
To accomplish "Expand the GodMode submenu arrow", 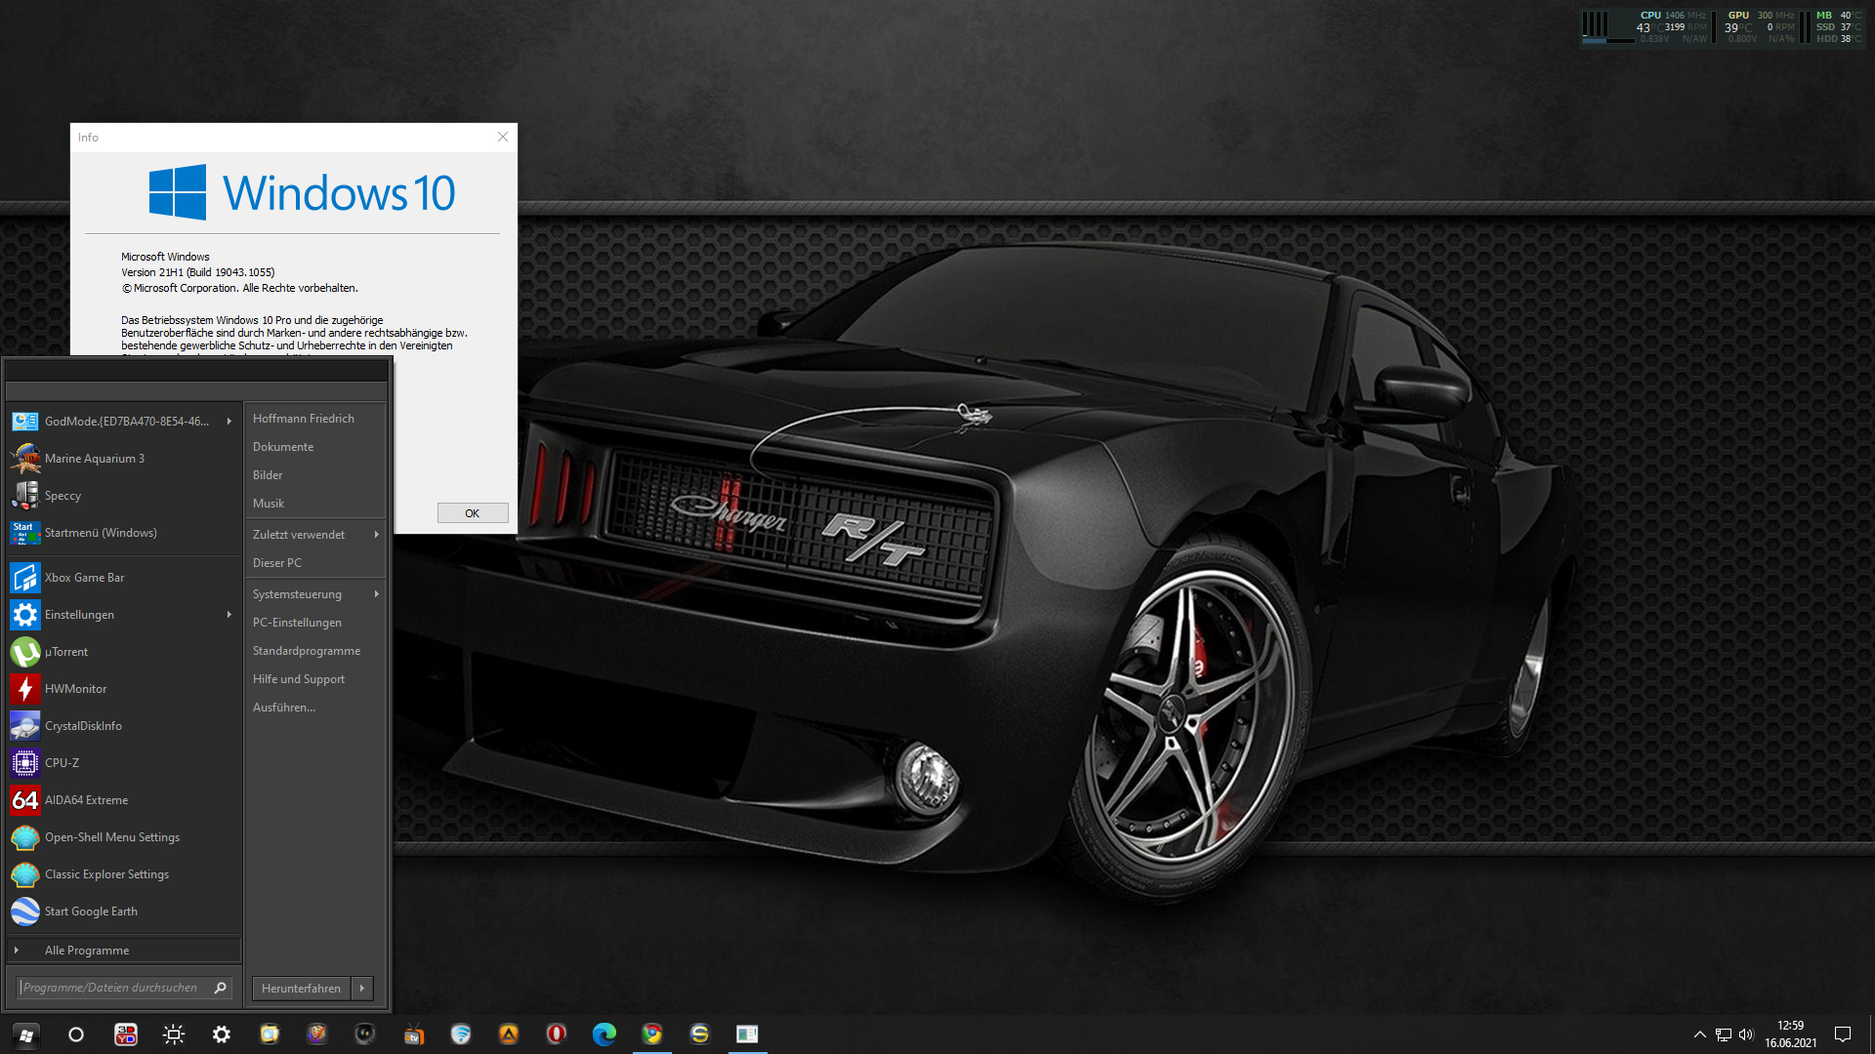I will [x=229, y=422].
